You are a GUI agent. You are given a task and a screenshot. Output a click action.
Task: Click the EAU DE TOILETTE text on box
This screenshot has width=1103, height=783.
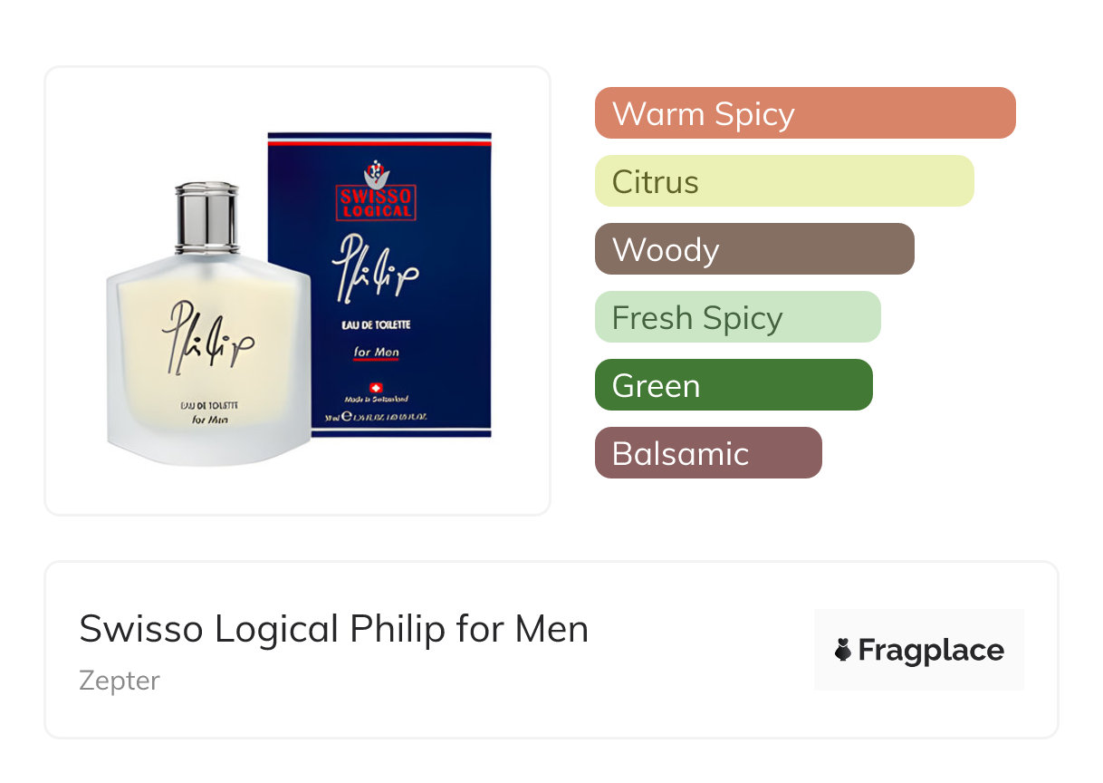[x=376, y=324]
